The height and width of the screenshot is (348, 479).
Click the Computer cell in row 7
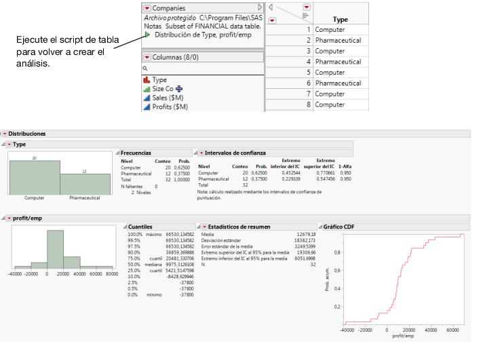(330, 94)
